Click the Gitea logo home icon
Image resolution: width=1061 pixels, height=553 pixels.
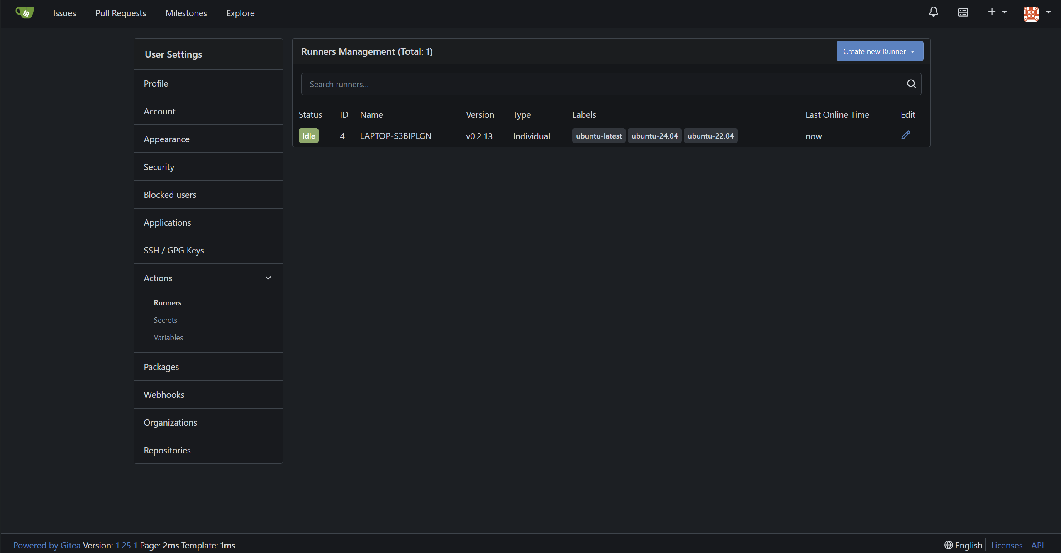click(24, 13)
